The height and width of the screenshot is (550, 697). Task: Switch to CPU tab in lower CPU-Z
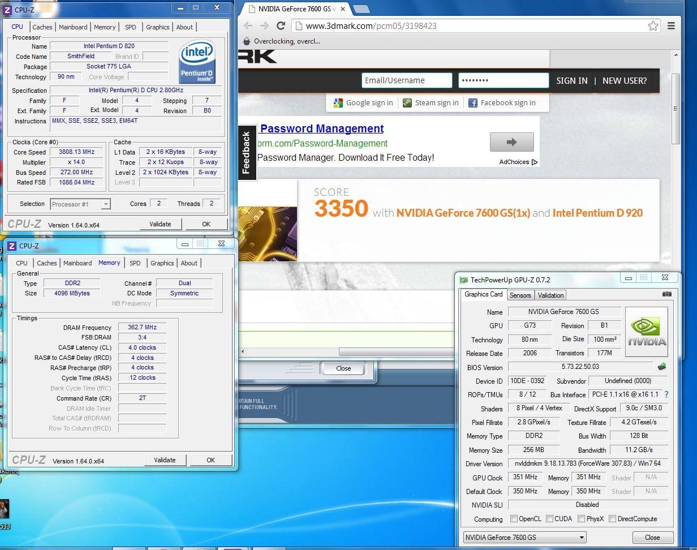(x=22, y=263)
